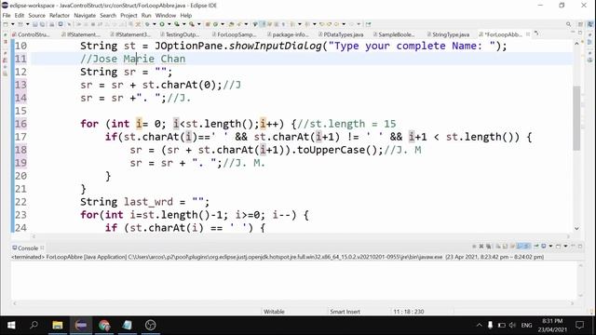
Task: Switch to IfStatement3... editor tab
Action: coord(130,34)
